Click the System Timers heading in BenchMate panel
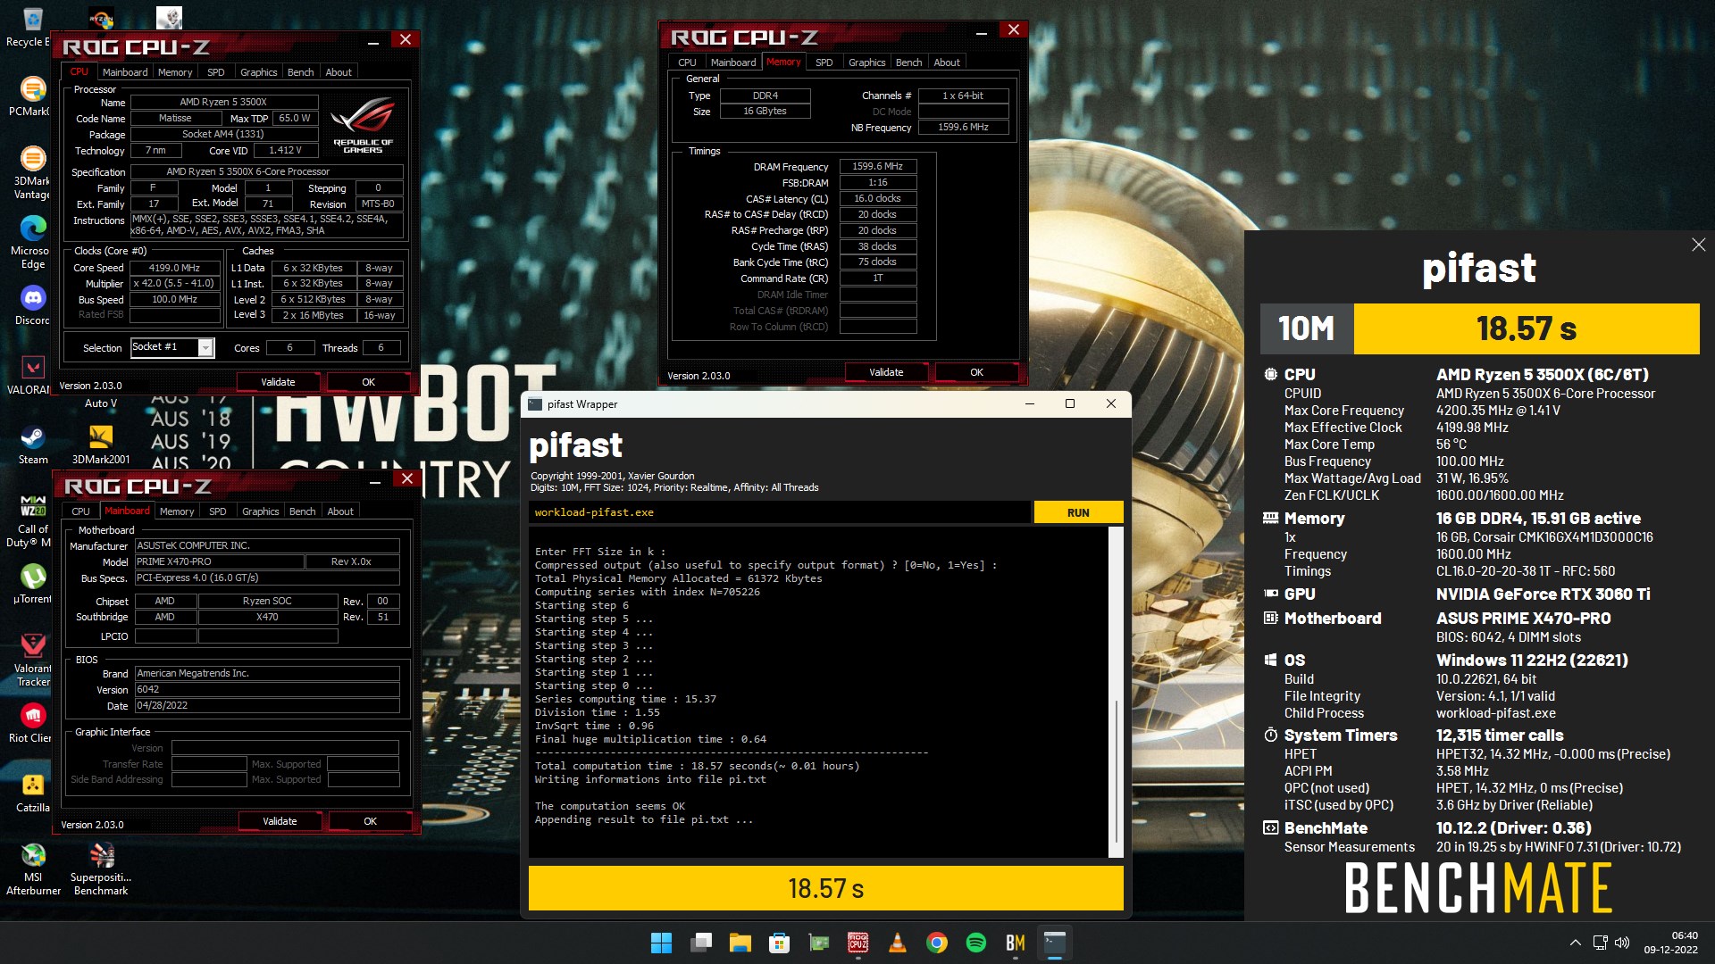 point(1340,735)
